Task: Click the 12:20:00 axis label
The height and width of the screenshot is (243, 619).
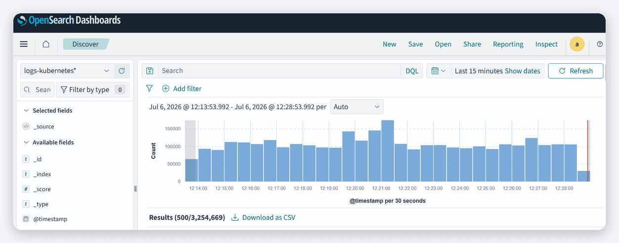Action: (x=355, y=188)
